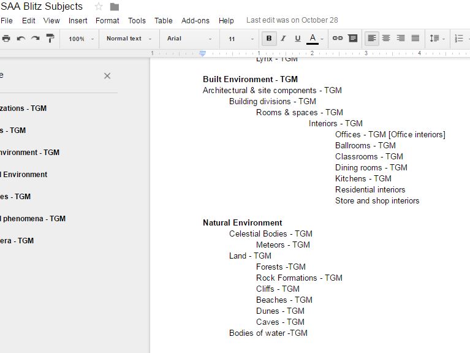Viewport: 470px width, 353px height.
Task: Click the 'Offices - TGM [Office interiors]' line
Action: [x=390, y=135]
